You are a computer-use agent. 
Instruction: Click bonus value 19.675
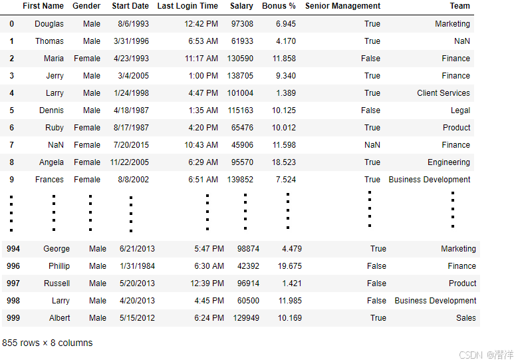point(290,266)
